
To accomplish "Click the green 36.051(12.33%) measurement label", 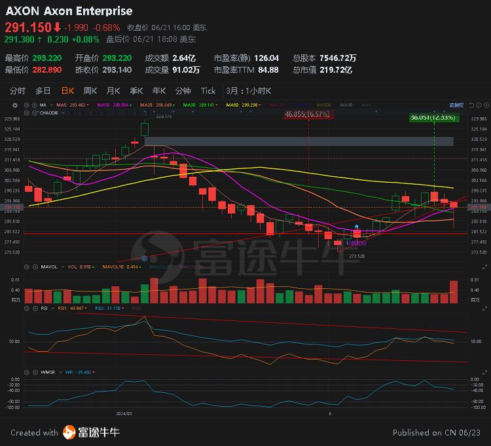I will [x=434, y=117].
